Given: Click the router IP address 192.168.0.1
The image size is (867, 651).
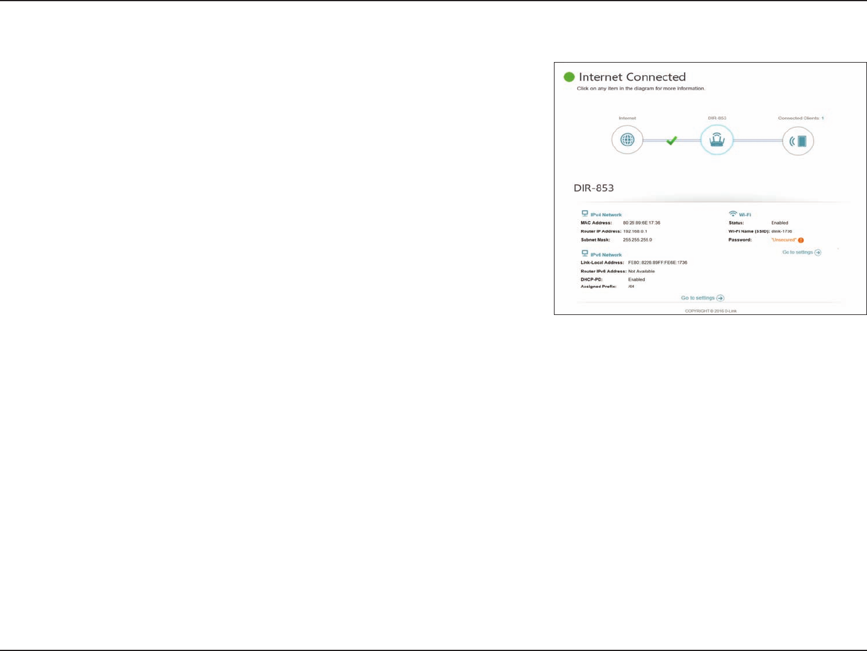Looking at the screenshot, I should (635, 231).
